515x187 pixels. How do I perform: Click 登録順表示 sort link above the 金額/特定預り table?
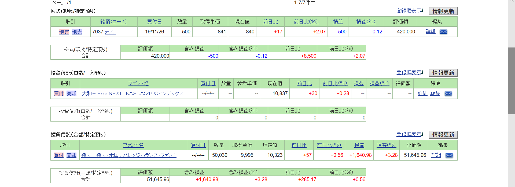(410, 134)
